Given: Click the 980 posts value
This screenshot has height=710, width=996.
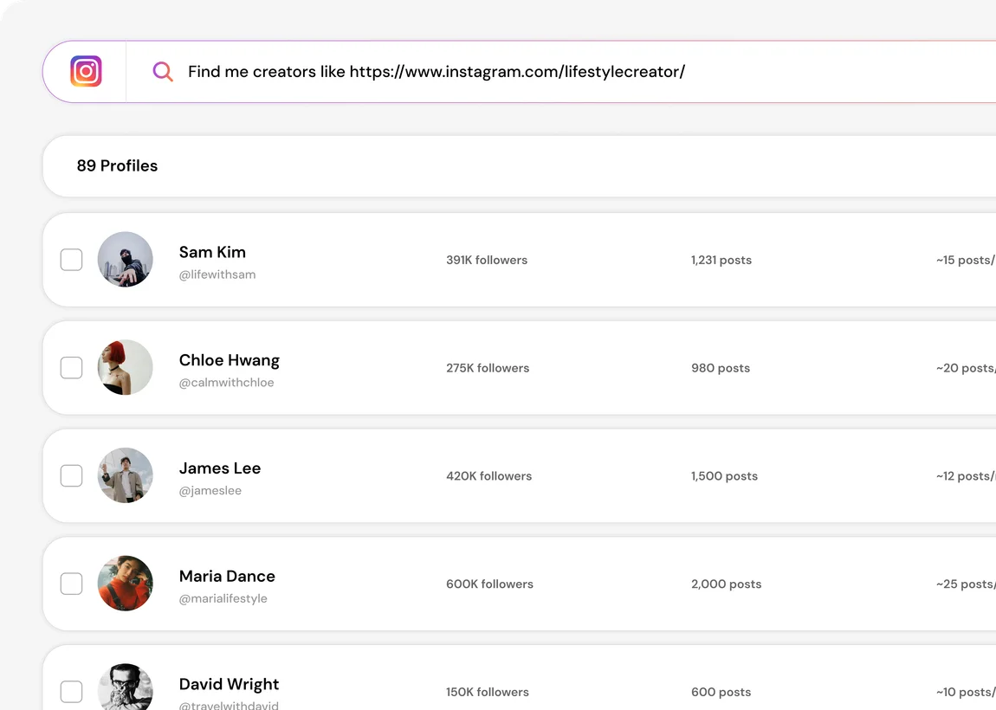Looking at the screenshot, I should [721, 368].
